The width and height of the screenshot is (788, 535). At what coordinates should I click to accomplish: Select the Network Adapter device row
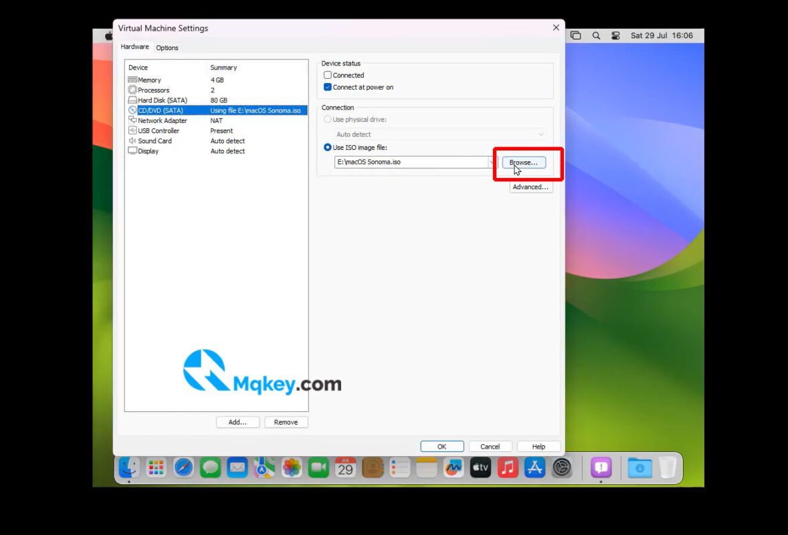[217, 120]
